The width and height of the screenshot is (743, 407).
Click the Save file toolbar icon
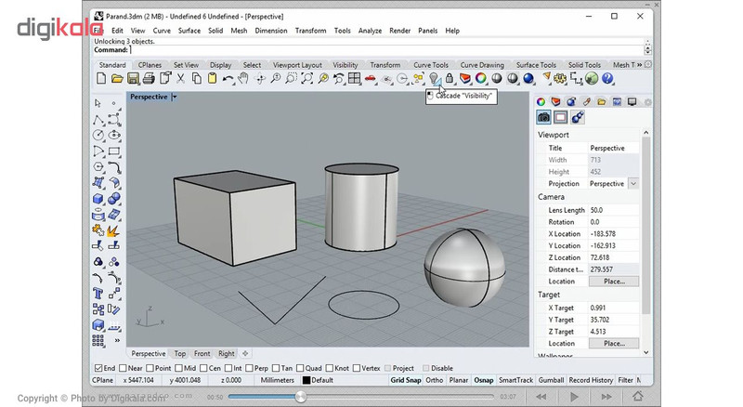133,78
